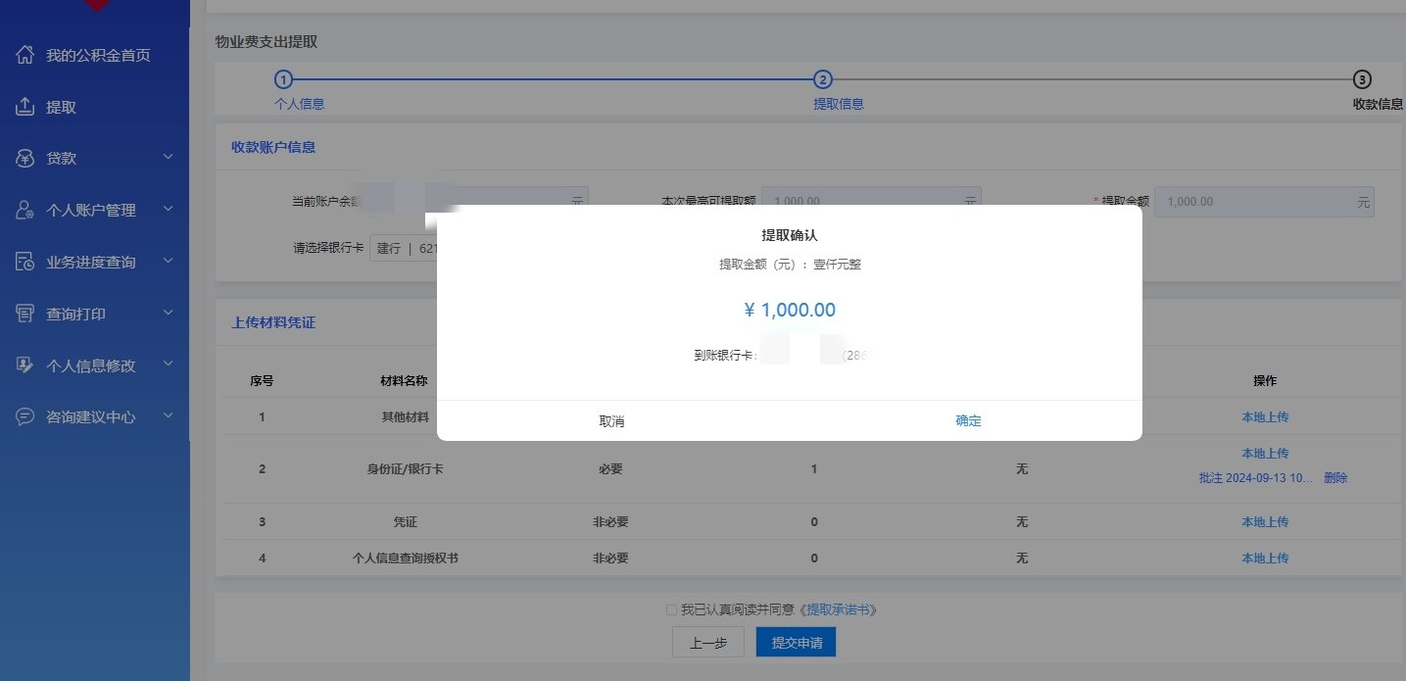
Task: Click the loan money-bag icon for 贷款
Action: (25, 158)
